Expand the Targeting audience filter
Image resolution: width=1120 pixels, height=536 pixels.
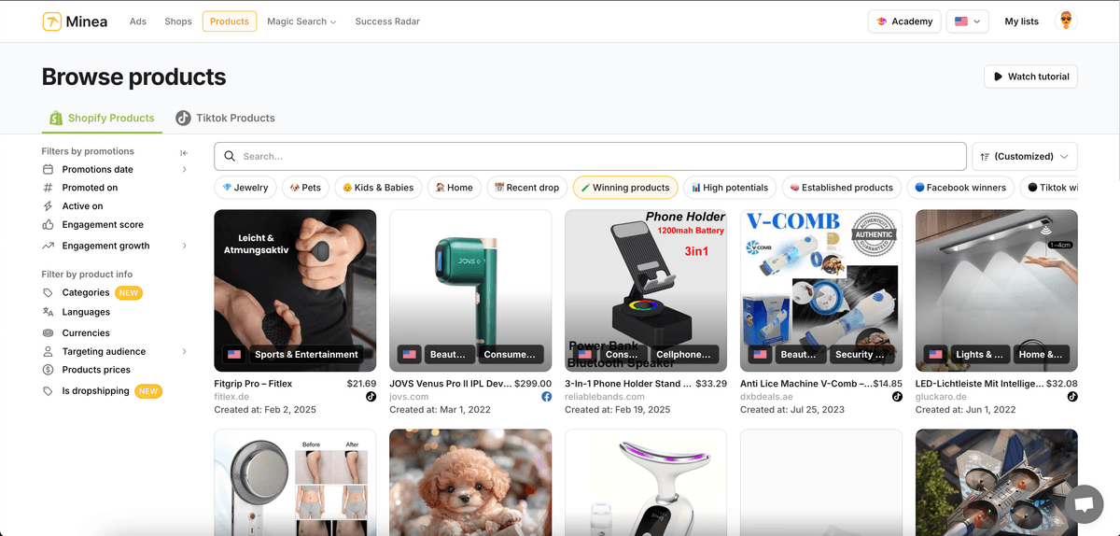coord(115,351)
